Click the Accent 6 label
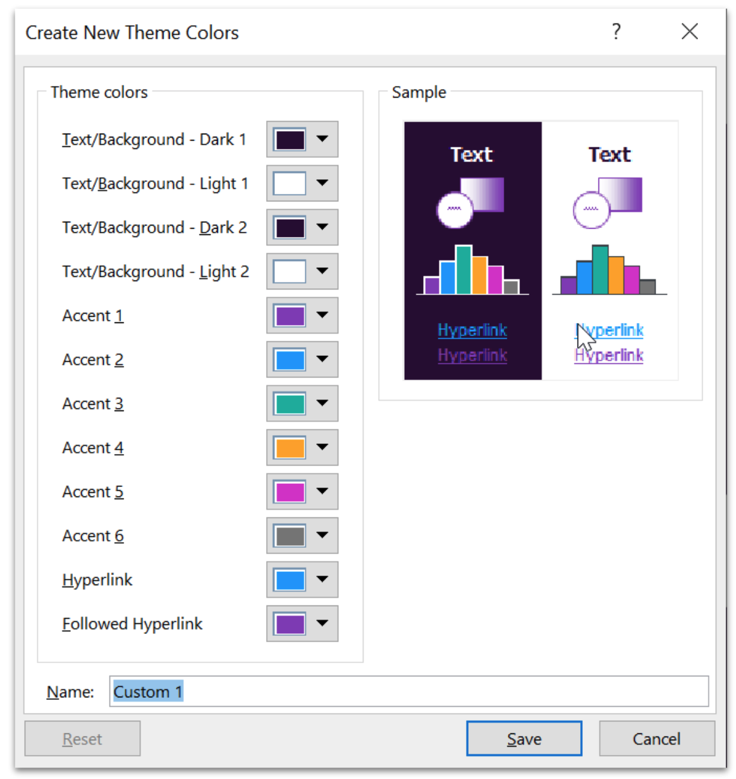The width and height of the screenshot is (736, 779). coord(93,536)
